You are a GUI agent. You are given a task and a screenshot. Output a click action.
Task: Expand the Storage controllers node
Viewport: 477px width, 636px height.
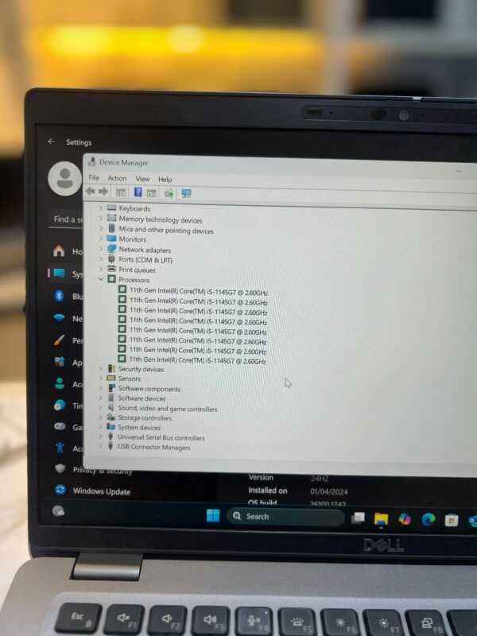(x=101, y=417)
